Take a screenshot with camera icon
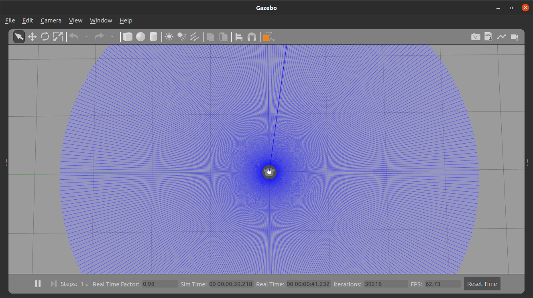 point(476,37)
